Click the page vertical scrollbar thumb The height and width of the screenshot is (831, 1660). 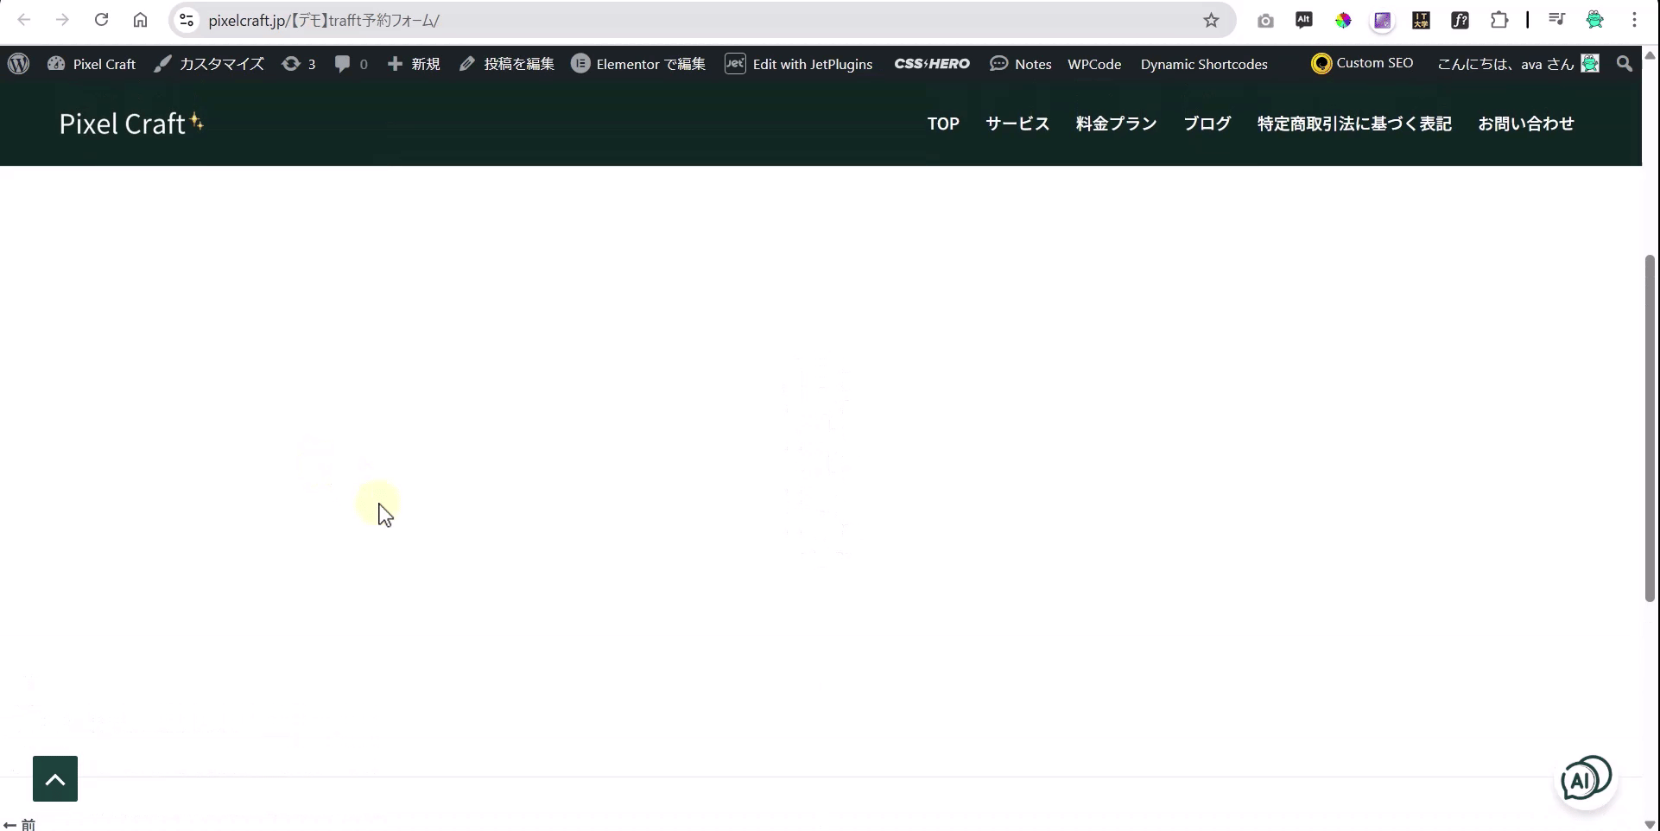click(1650, 428)
